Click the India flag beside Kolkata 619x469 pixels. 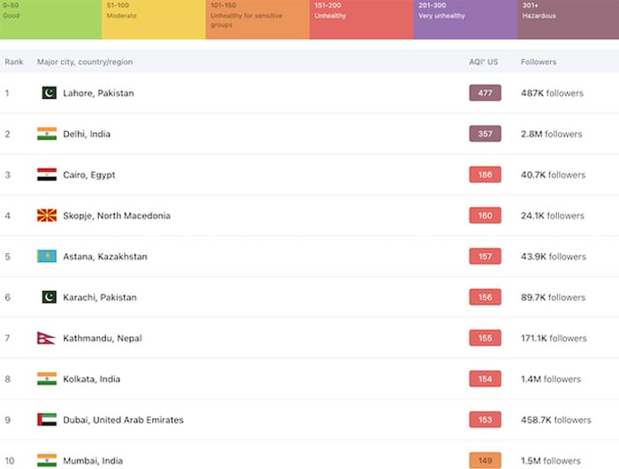47,379
